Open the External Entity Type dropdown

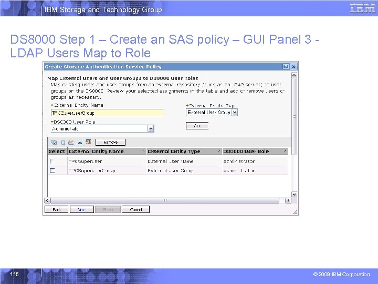235,113
